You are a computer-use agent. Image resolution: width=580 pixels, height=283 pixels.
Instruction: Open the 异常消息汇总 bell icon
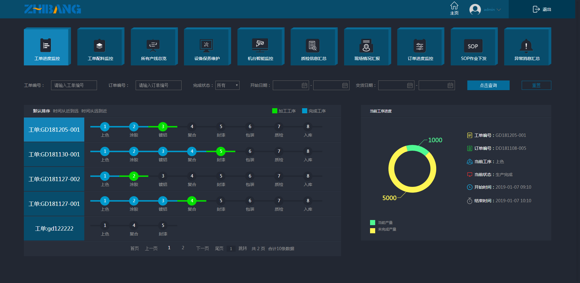(526, 46)
